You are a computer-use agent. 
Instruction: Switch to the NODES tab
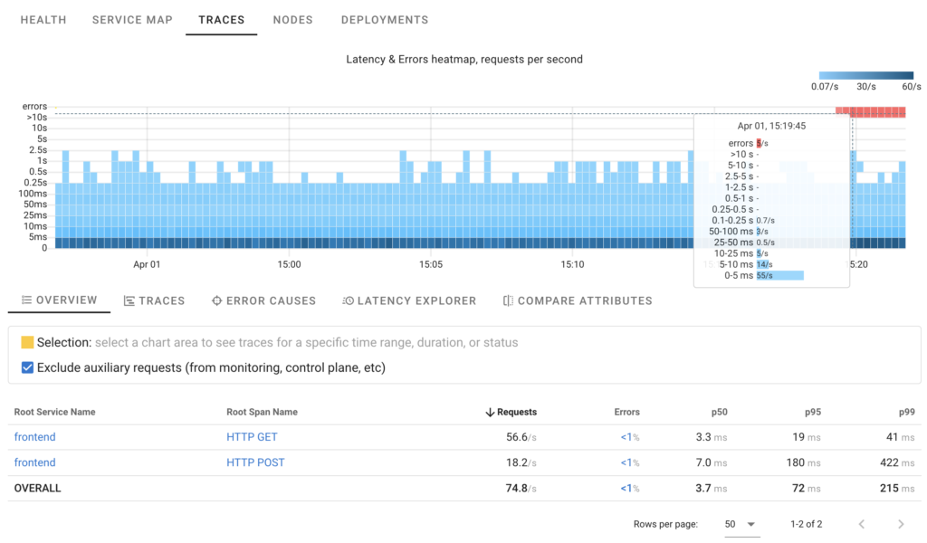tap(292, 19)
